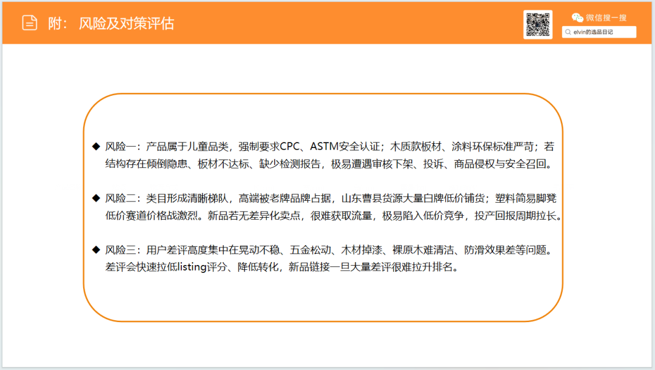Click the 微信搜一搜 label
This screenshot has width=655, height=370.
606,18
